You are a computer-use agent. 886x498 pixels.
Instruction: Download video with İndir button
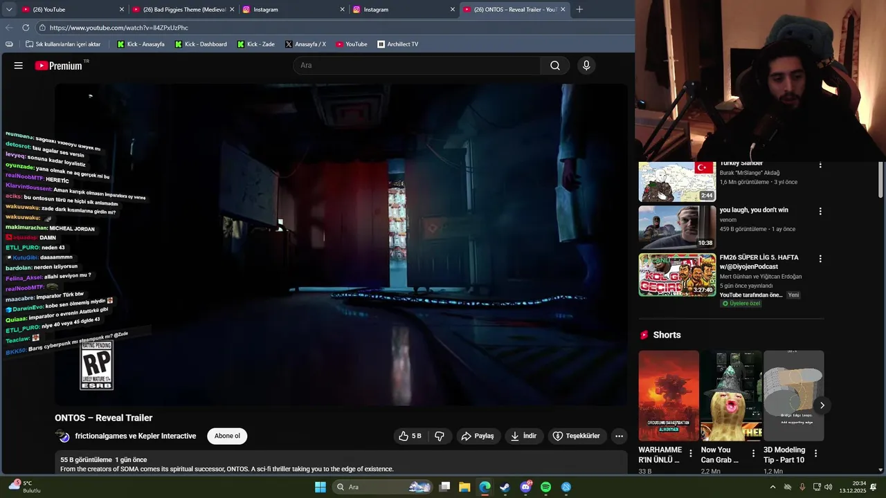tap(523, 436)
